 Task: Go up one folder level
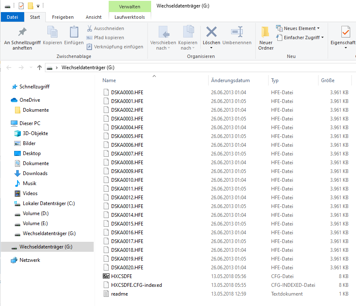tap(40, 68)
